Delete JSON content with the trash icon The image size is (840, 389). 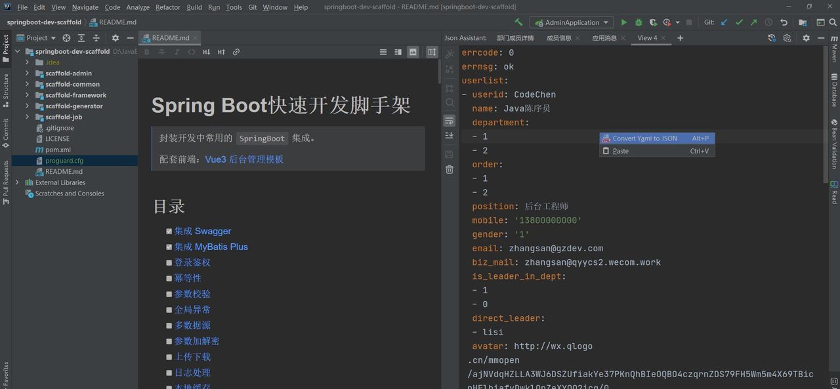[450, 169]
